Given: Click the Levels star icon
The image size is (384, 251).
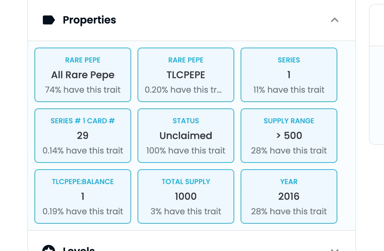Looking at the screenshot, I should coord(49,248).
